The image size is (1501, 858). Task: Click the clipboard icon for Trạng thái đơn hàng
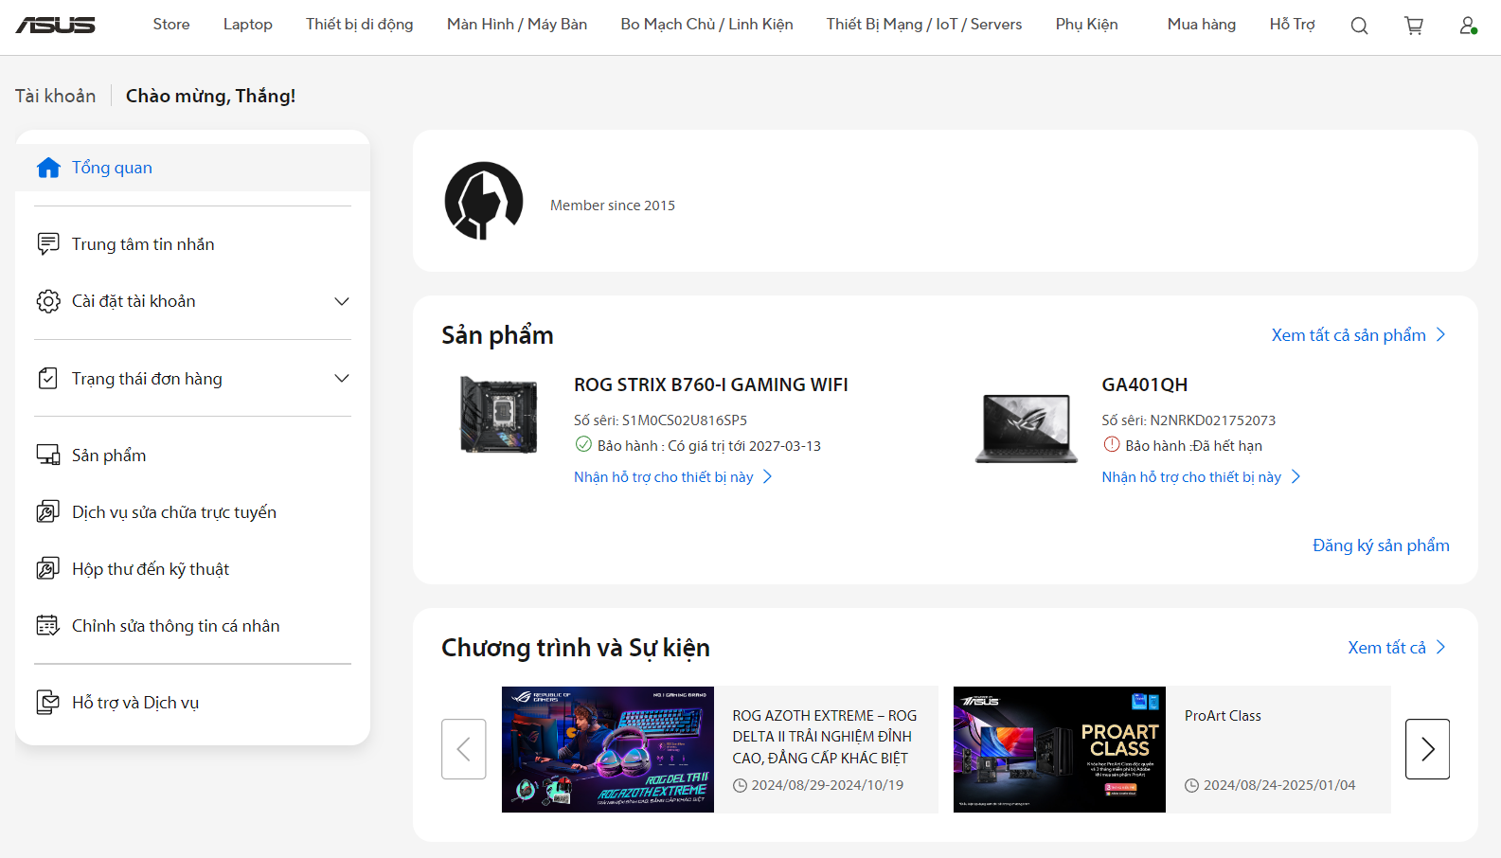point(48,379)
